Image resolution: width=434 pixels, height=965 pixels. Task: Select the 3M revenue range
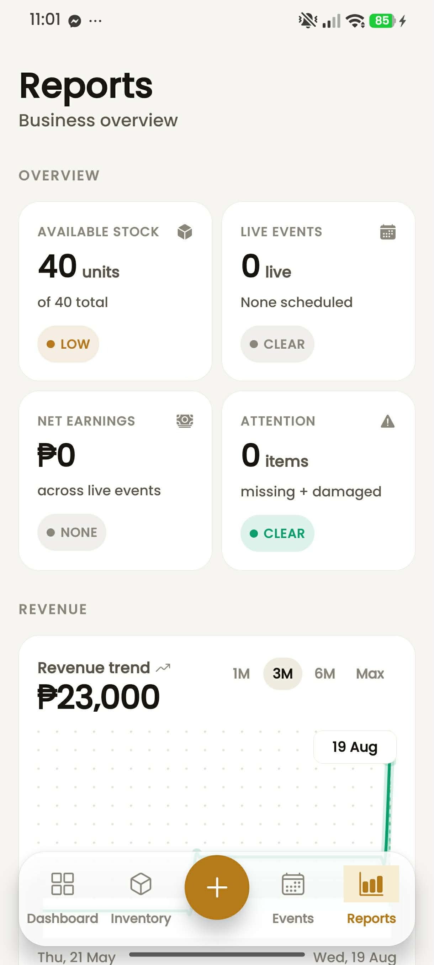coord(283,674)
